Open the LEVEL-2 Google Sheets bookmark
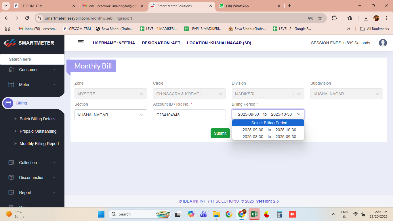This screenshot has height=221, width=393. point(292,29)
